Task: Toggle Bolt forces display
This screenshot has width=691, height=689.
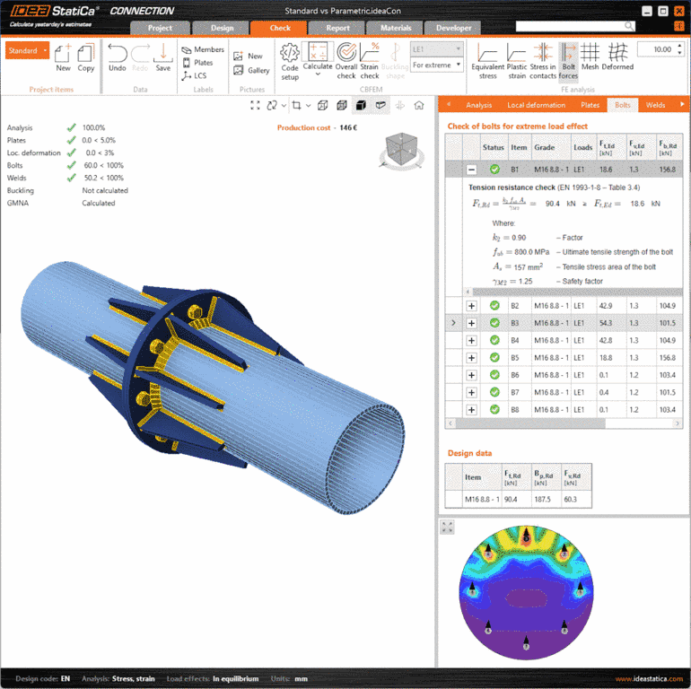Action: tap(568, 61)
